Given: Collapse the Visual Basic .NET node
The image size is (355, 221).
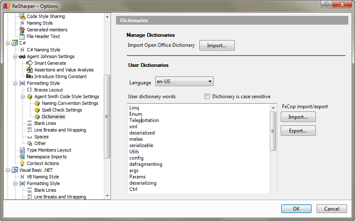Looking at the screenshot, I should point(8,170).
